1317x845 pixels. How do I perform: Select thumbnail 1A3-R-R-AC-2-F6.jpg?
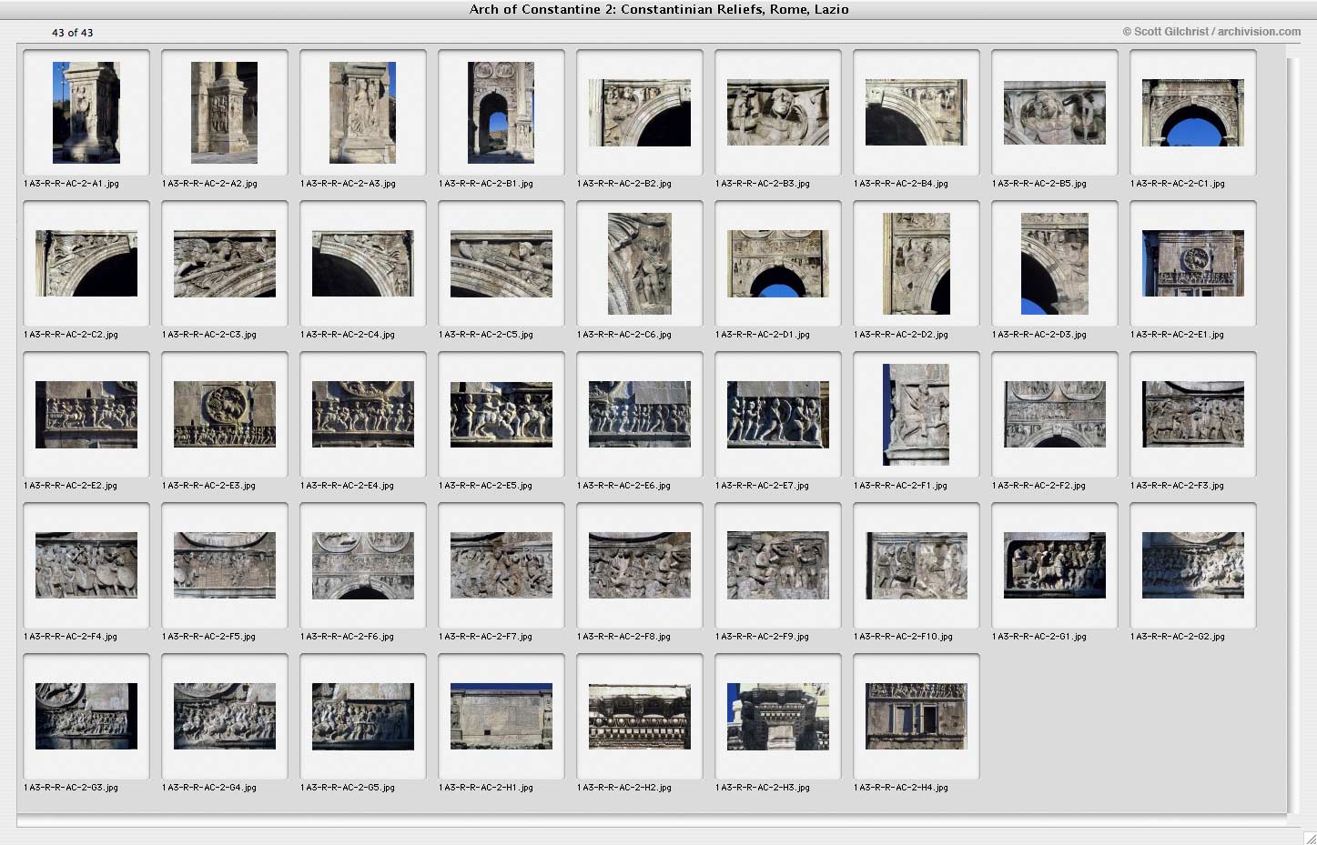pyautogui.click(x=363, y=566)
